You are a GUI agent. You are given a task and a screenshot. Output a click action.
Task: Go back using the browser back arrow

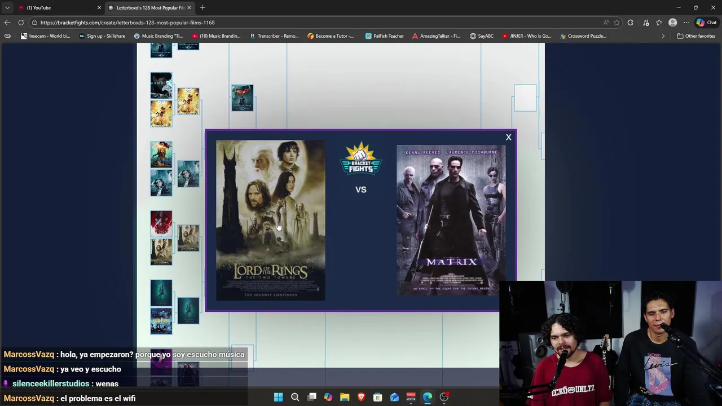(x=7, y=23)
